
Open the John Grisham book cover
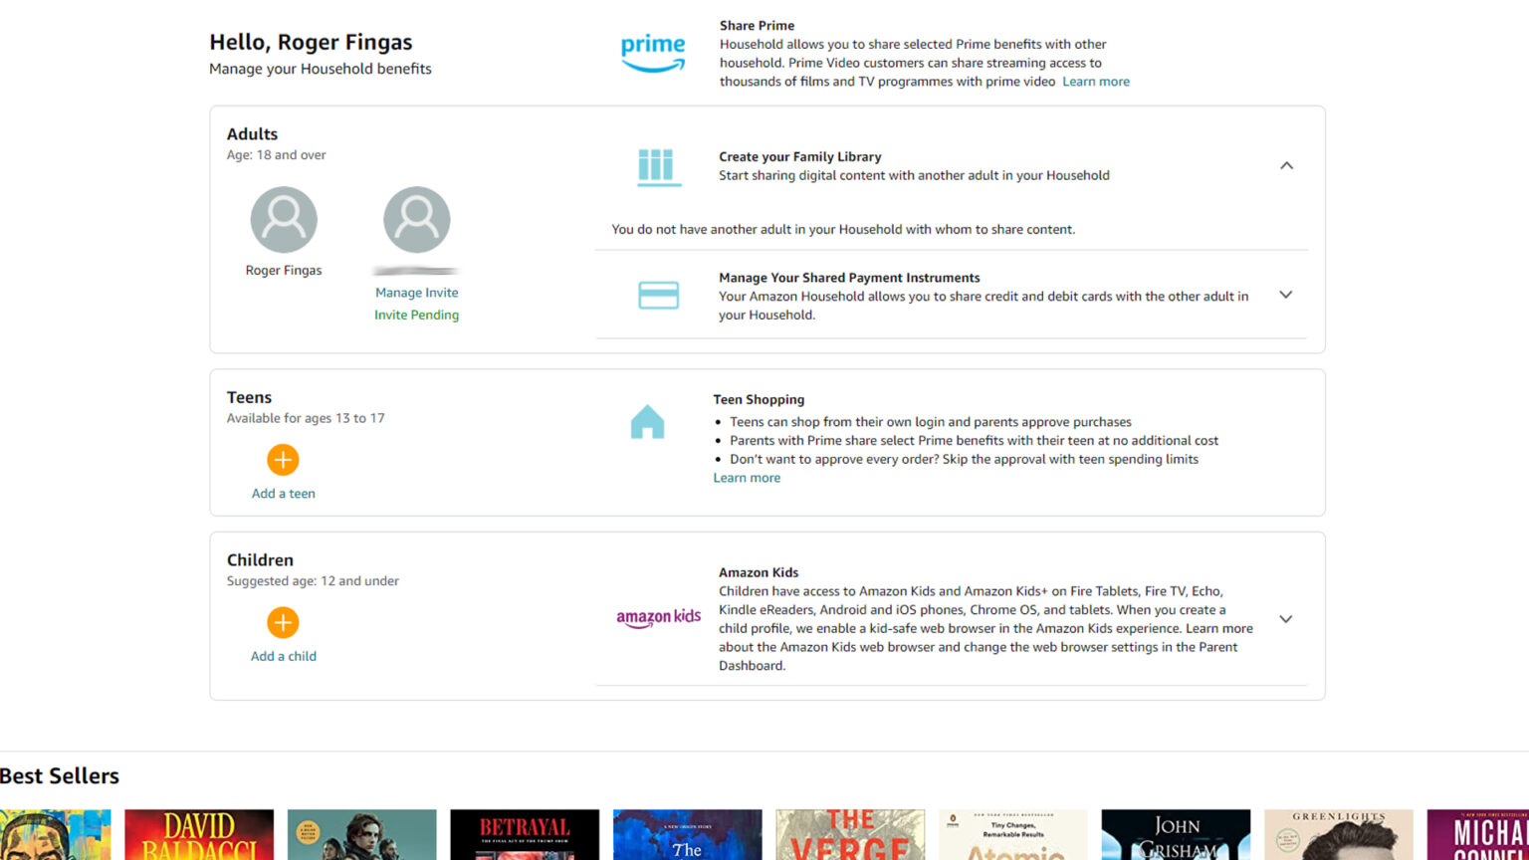pos(1175,836)
